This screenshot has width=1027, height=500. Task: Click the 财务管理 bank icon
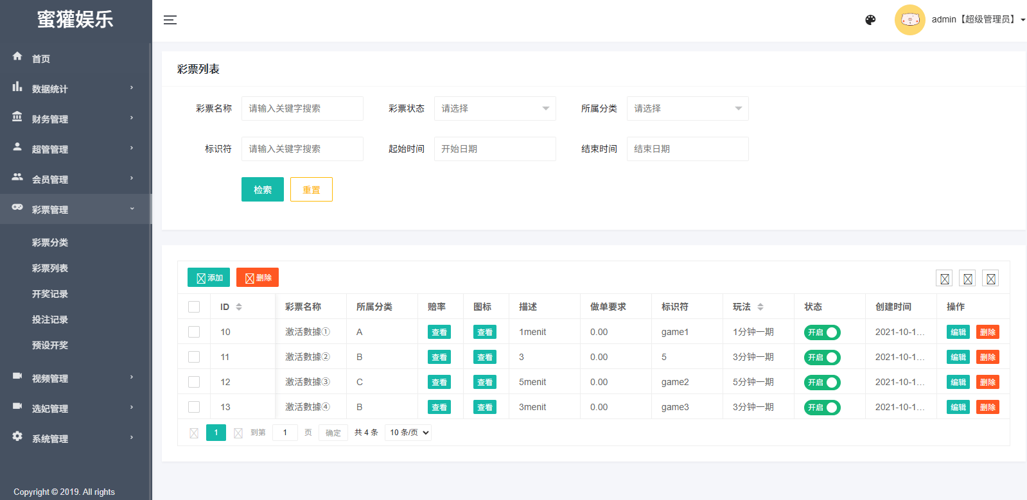click(x=17, y=117)
